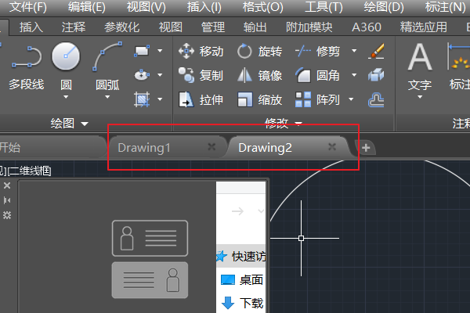Open Arc (圆弧) dropdown arrow
Screen dimensions: 470x313
pyautogui.click(x=107, y=97)
